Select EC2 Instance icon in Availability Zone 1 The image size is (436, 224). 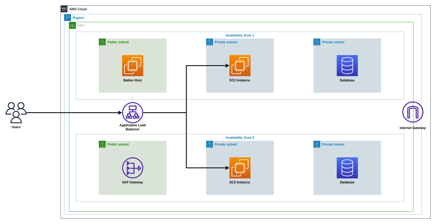240,65
